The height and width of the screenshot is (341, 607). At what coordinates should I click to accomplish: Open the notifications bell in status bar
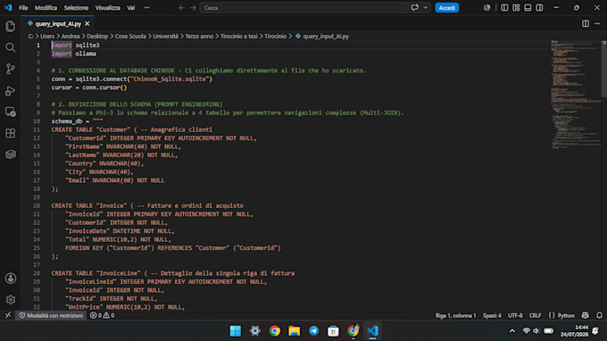tap(599, 315)
